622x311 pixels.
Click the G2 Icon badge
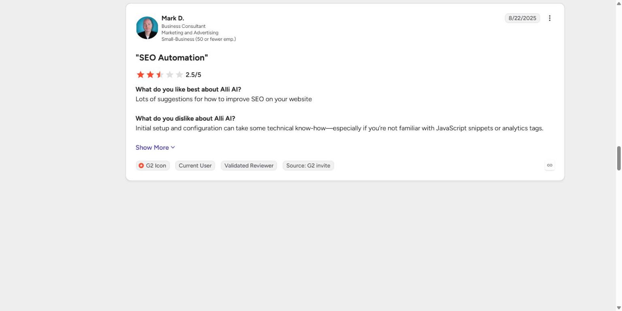(153, 166)
